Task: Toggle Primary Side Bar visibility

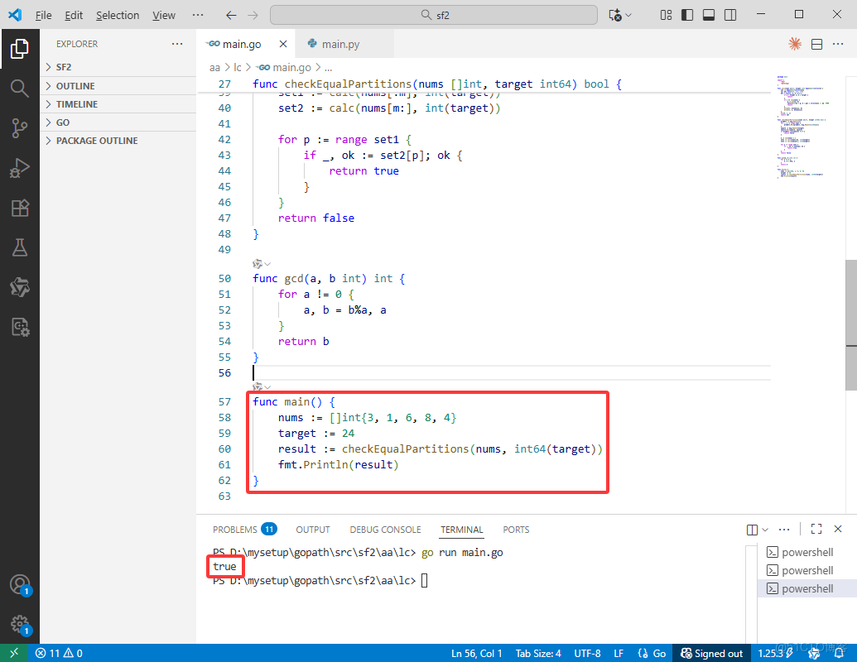Action: 687,15
